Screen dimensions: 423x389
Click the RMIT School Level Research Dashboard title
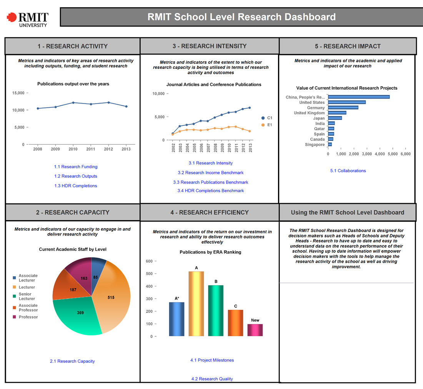click(x=241, y=17)
